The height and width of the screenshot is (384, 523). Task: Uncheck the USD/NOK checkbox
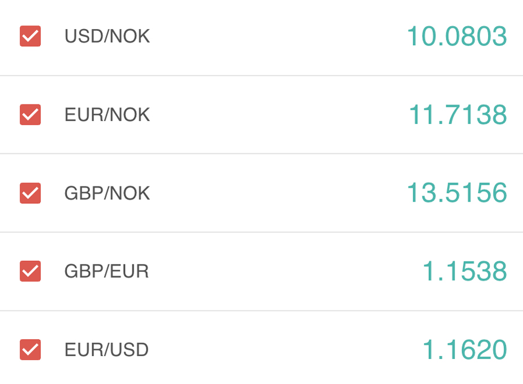30,36
